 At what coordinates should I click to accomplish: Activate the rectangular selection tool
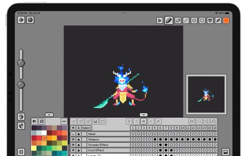click(202, 21)
